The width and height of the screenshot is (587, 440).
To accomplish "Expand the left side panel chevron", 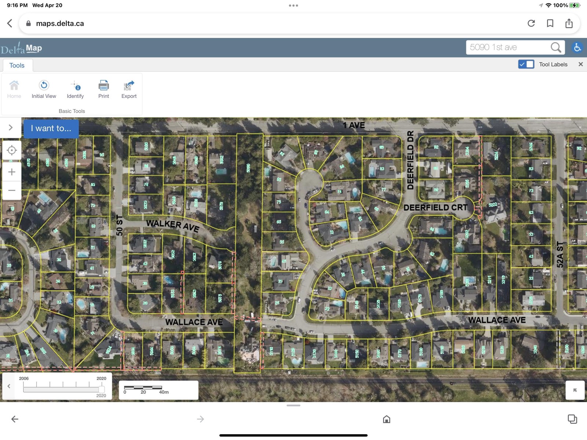I will pos(11,128).
